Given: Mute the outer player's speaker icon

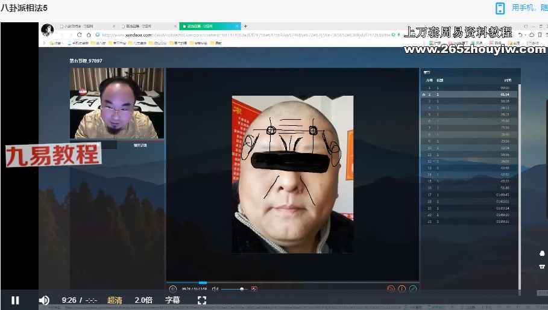Looking at the screenshot, I should coord(44,300).
